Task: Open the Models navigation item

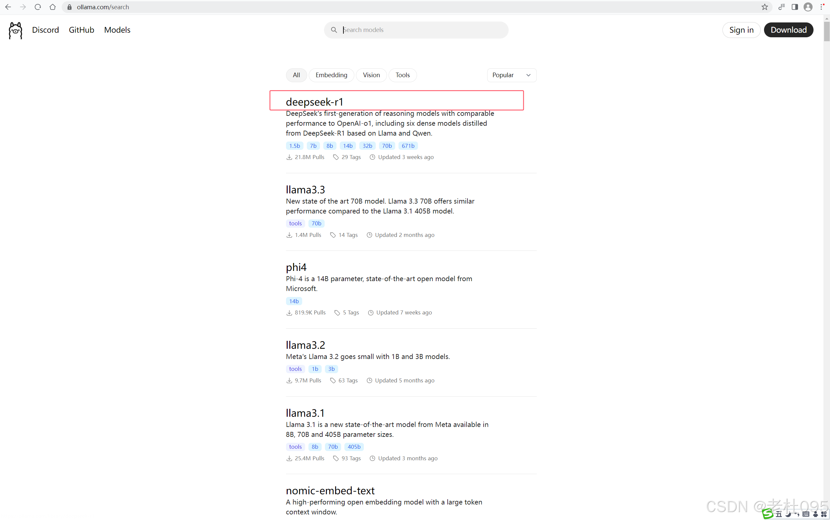Action: pyautogui.click(x=117, y=30)
